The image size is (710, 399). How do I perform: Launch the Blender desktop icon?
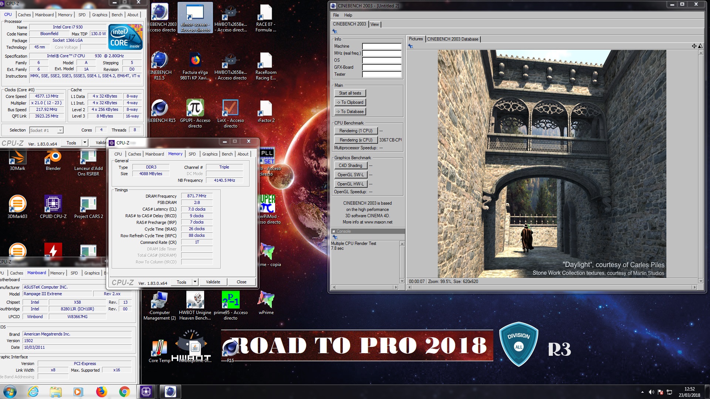[53, 160]
